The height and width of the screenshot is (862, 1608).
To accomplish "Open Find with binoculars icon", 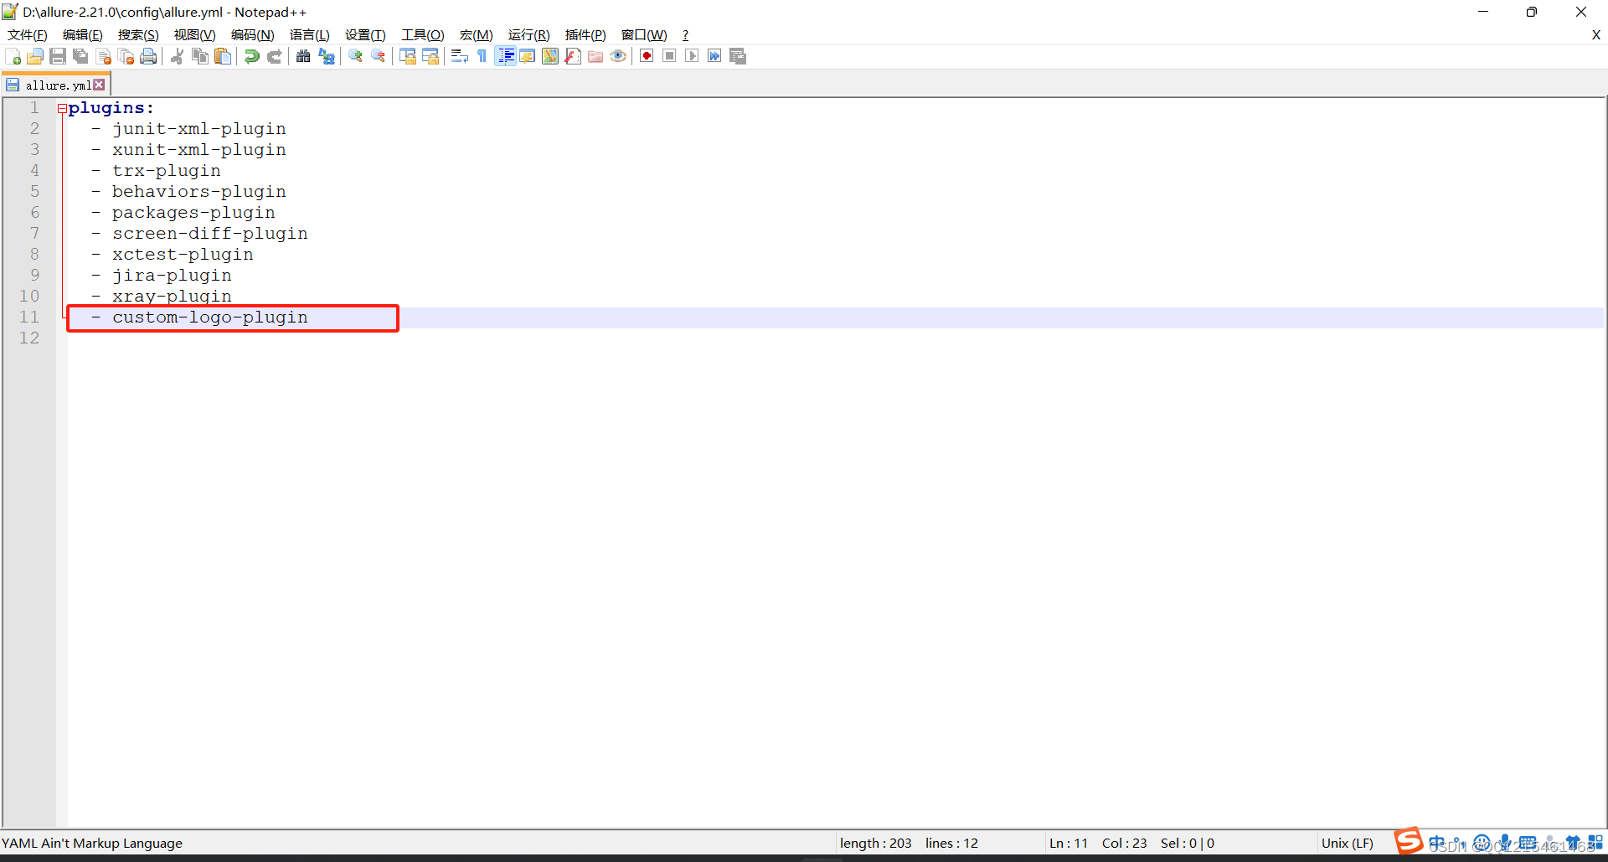I will click(303, 56).
